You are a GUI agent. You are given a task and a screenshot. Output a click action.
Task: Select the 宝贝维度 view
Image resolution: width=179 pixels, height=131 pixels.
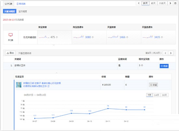22,11
